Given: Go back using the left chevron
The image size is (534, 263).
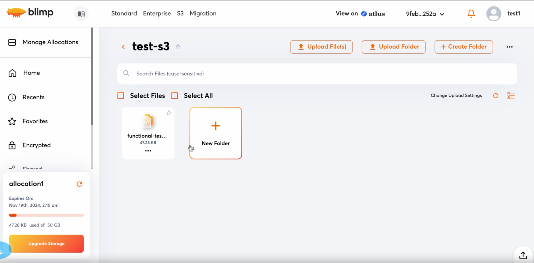Looking at the screenshot, I should click(x=123, y=47).
